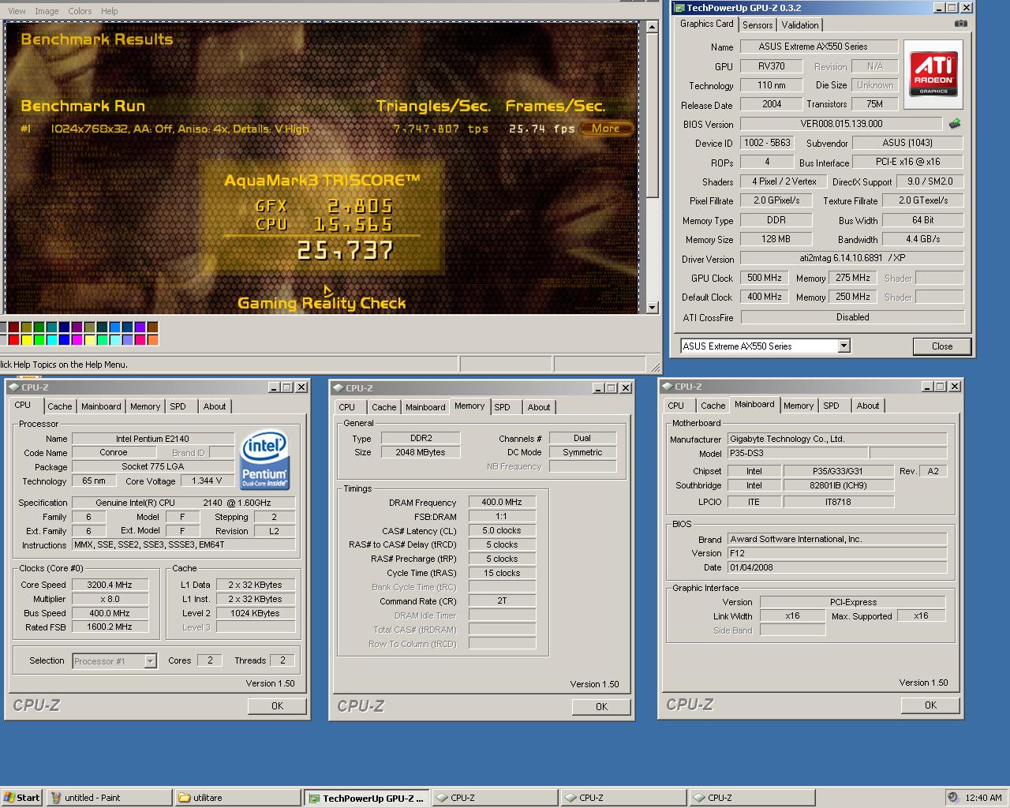Pick the yellow color swatch in Paint palette
This screenshot has width=1010, height=808.
coord(26,340)
